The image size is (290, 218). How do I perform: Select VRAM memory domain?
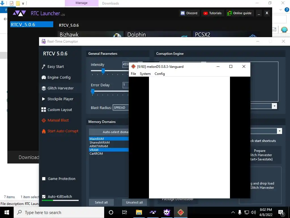coord(109,150)
